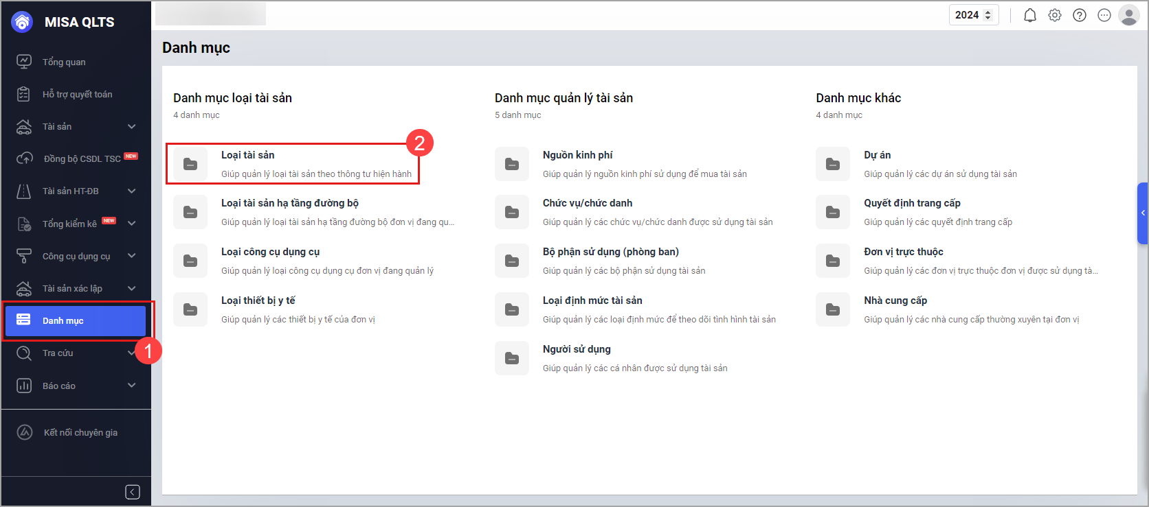
Task: Click folder icon for Chức vụ/chức danh
Action: click(x=512, y=212)
